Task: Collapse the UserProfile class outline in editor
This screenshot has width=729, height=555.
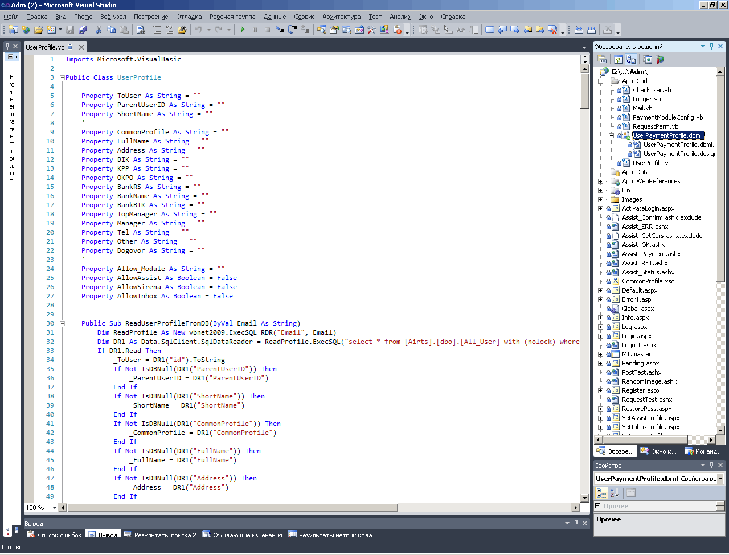Action: [x=62, y=77]
